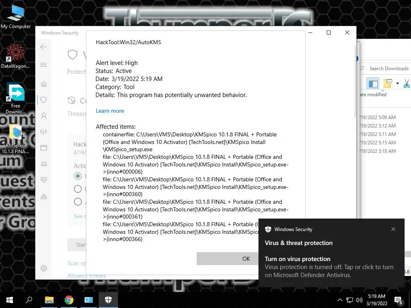Open Scan options link
The image size is (411, 308).
click(x=77, y=263)
